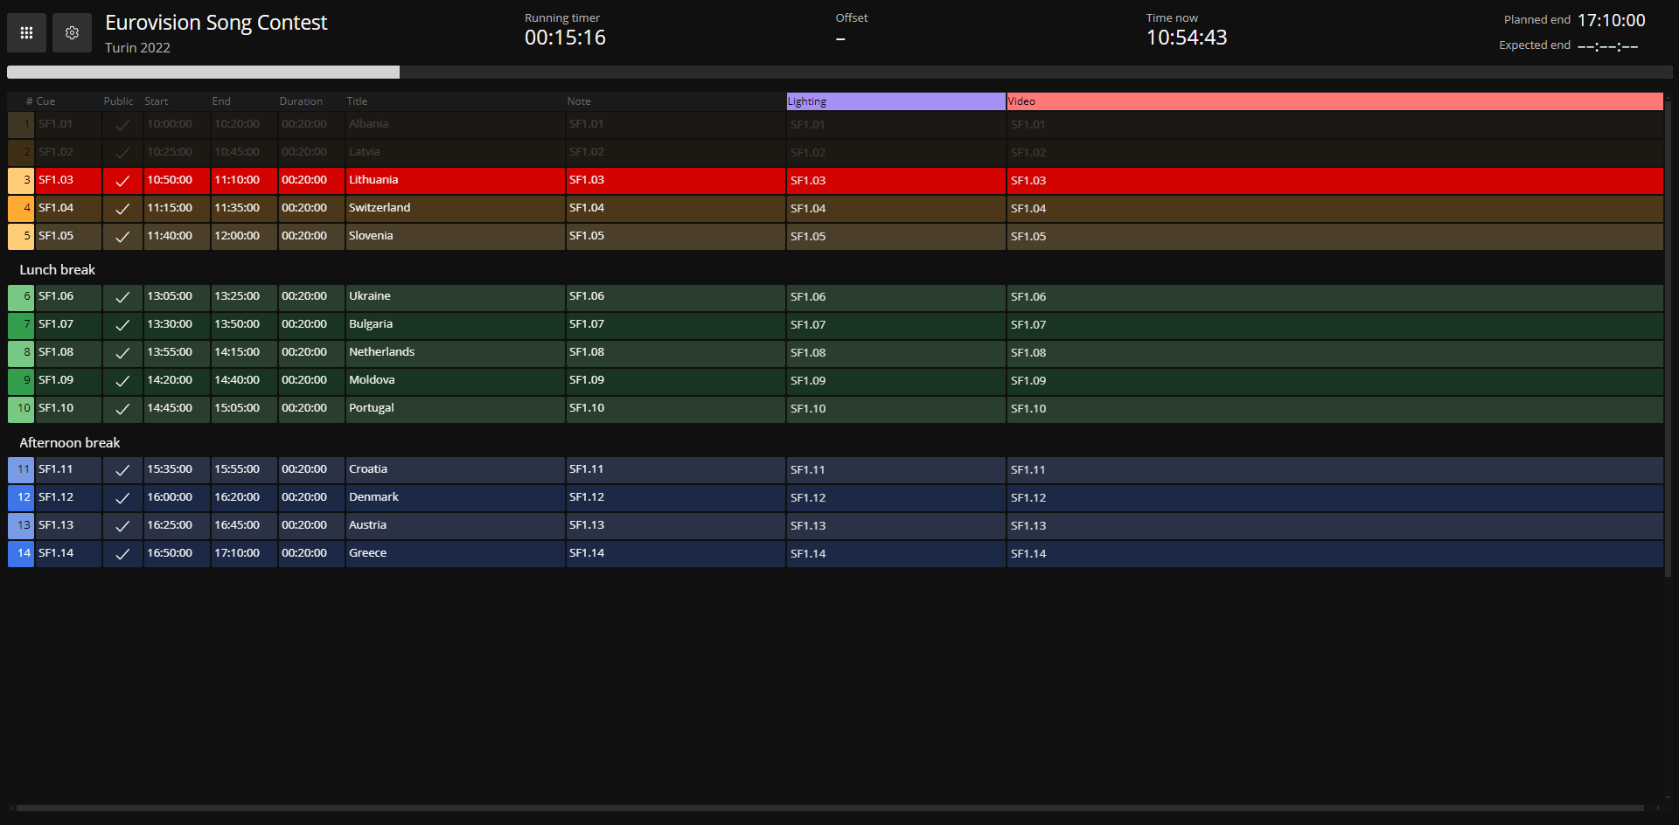The width and height of the screenshot is (1679, 825).
Task: Toggle public visibility for the Lithuania cue
Action: click(122, 180)
